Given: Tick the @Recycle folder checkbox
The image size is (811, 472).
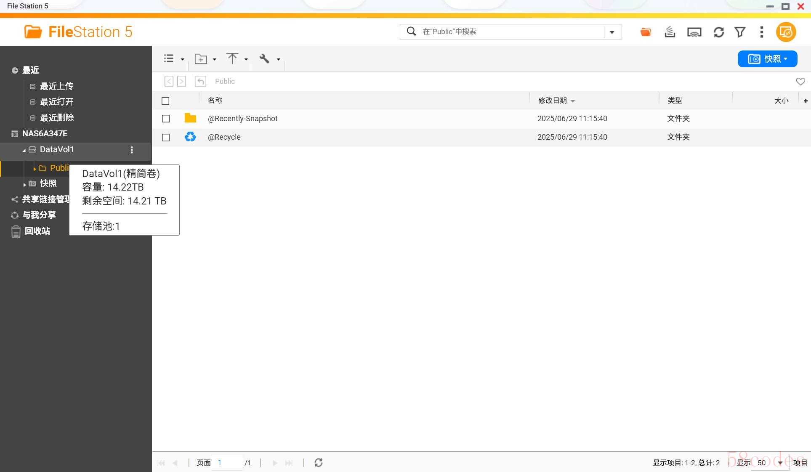Looking at the screenshot, I should pos(166,138).
